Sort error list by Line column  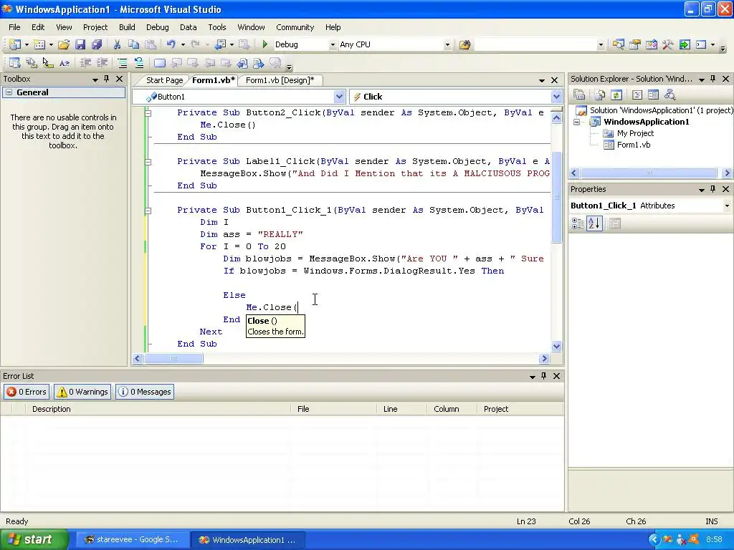pos(401,409)
